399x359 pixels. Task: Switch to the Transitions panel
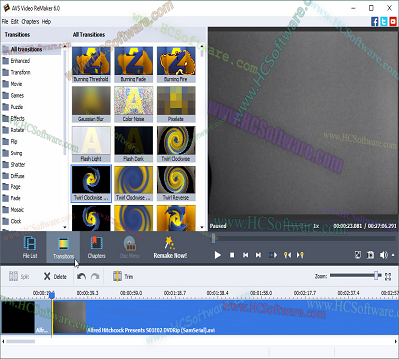(x=63, y=247)
